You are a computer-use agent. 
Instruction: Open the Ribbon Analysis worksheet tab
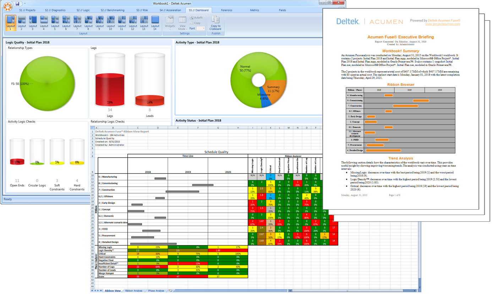[134, 291]
